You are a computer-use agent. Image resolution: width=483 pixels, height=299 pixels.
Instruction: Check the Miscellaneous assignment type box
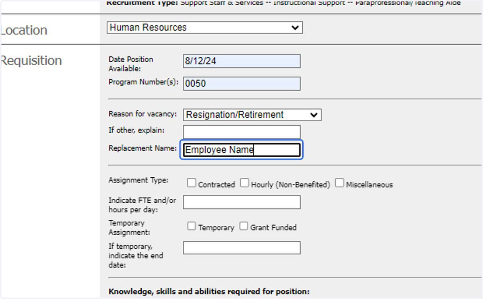tap(339, 183)
